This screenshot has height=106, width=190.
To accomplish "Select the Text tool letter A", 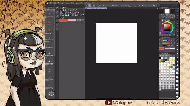I will coord(76,15).
